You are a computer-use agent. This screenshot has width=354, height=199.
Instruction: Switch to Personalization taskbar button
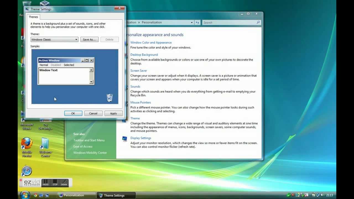click(77, 195)
